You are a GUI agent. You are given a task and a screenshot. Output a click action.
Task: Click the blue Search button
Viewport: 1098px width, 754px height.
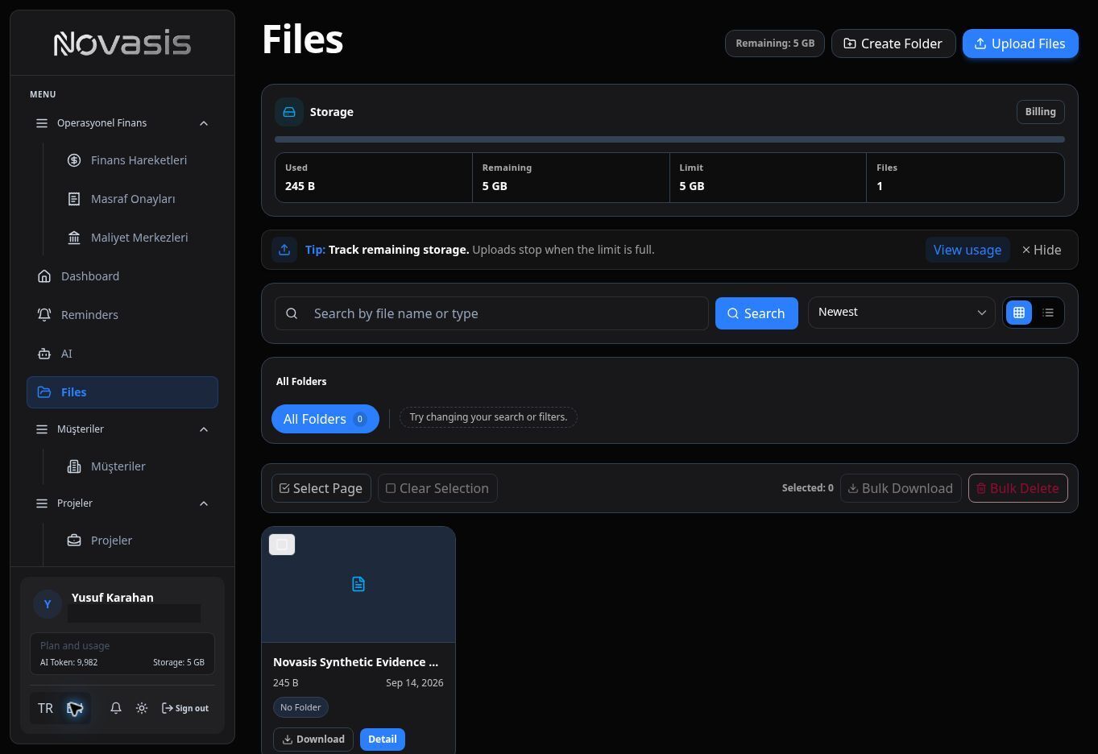point(756,313)
